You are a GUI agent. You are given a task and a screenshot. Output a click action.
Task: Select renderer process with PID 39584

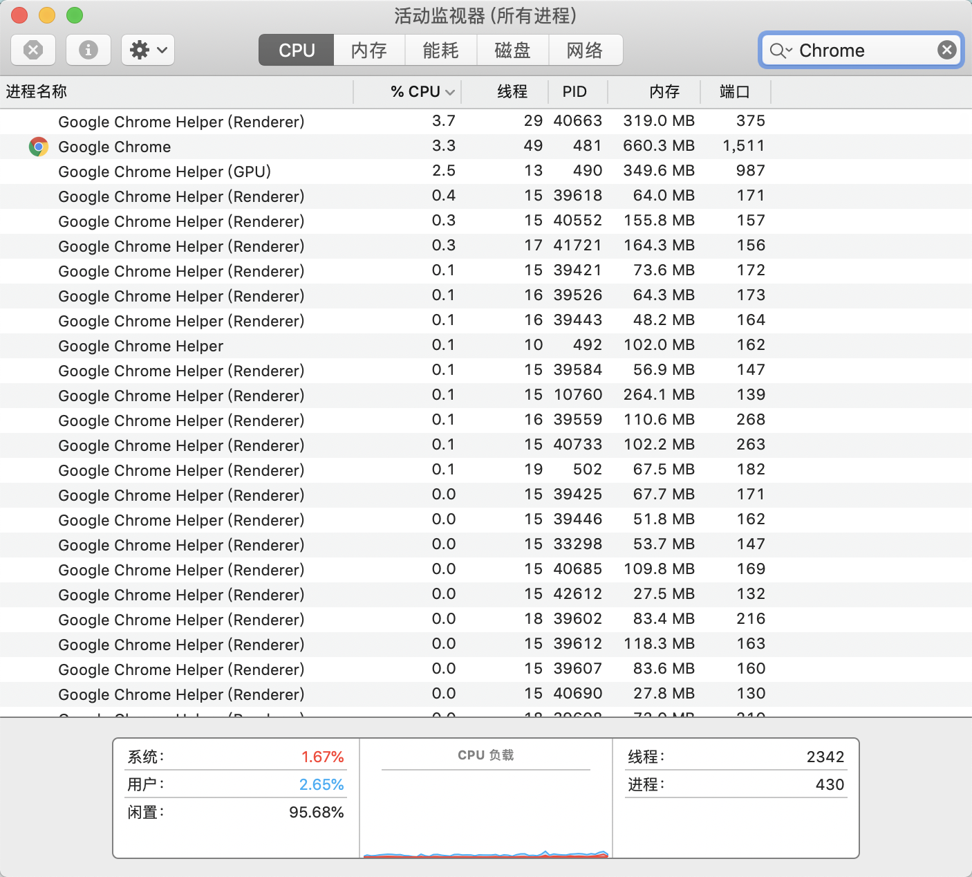[486, 371]
